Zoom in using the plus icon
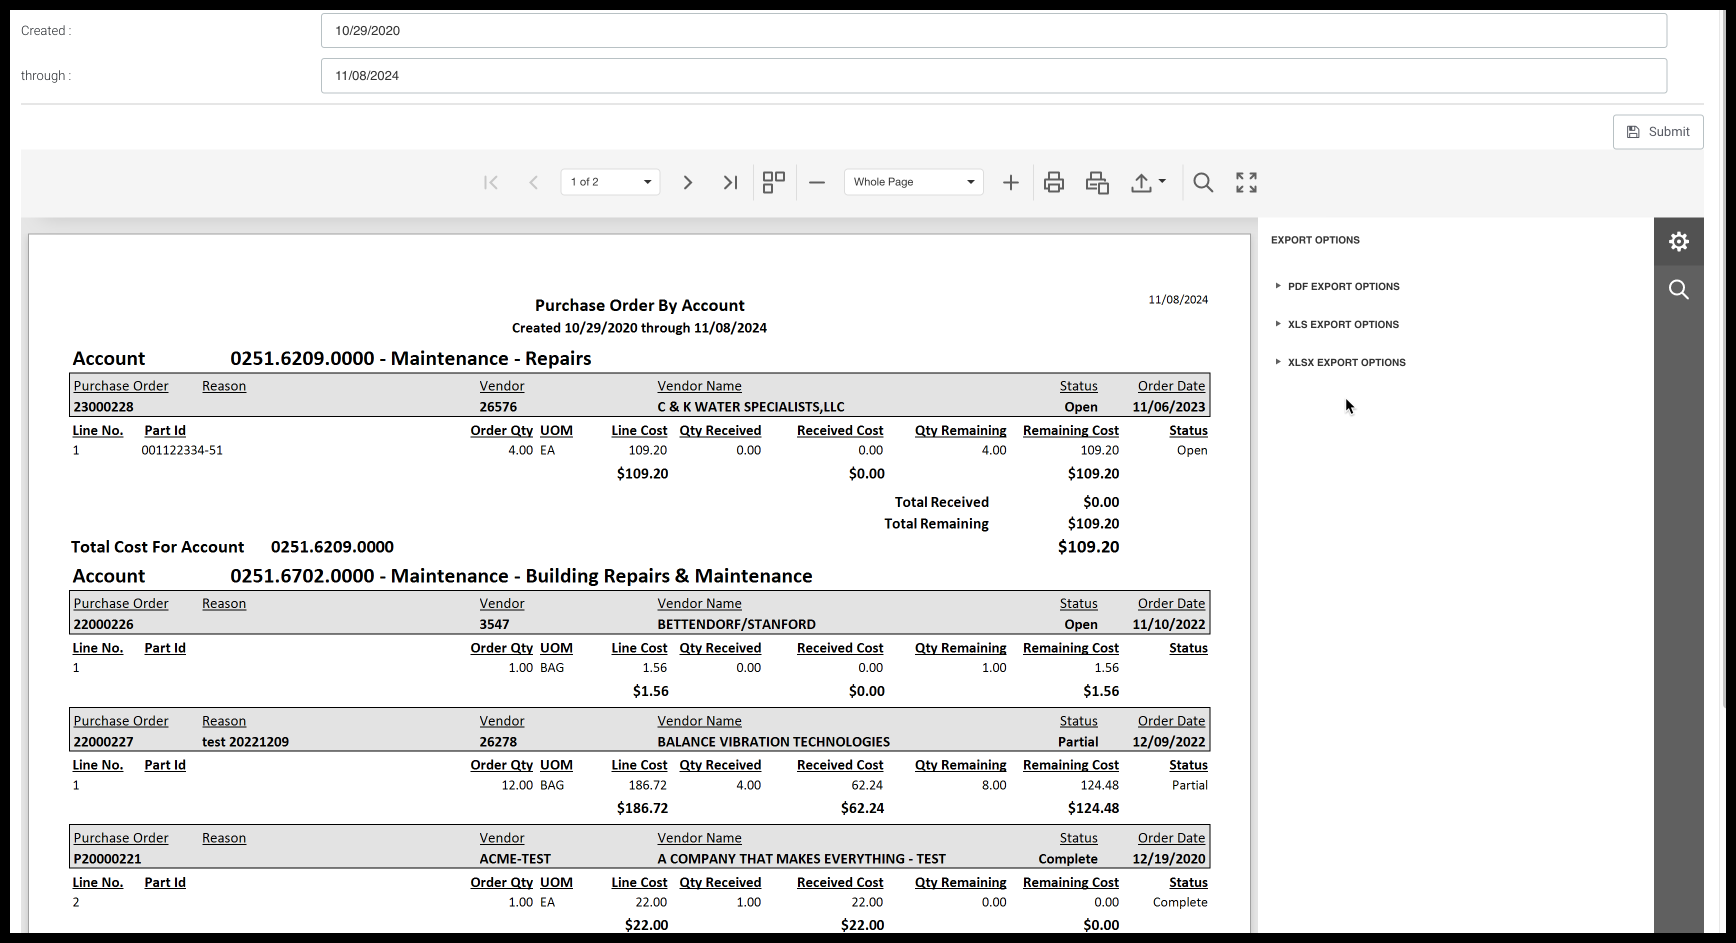Screen dimensions: 1736x943 (x=1010, y=182)
